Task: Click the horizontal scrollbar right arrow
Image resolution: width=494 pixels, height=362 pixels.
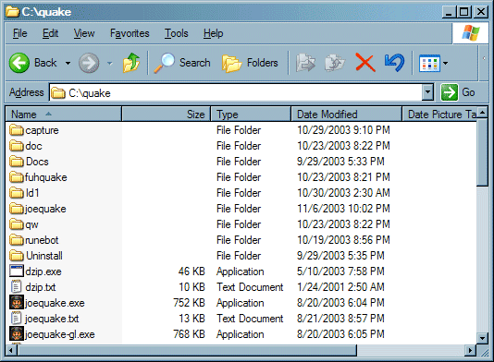Action: click(470, 350)
